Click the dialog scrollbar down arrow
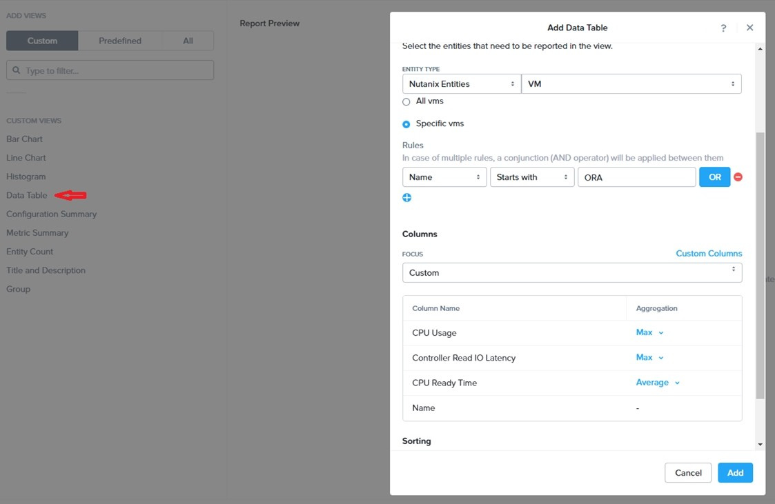Viewport: 775px width, 504px height. 761,445
